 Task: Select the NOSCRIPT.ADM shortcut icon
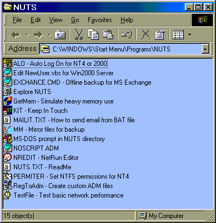tap(8, 148)
